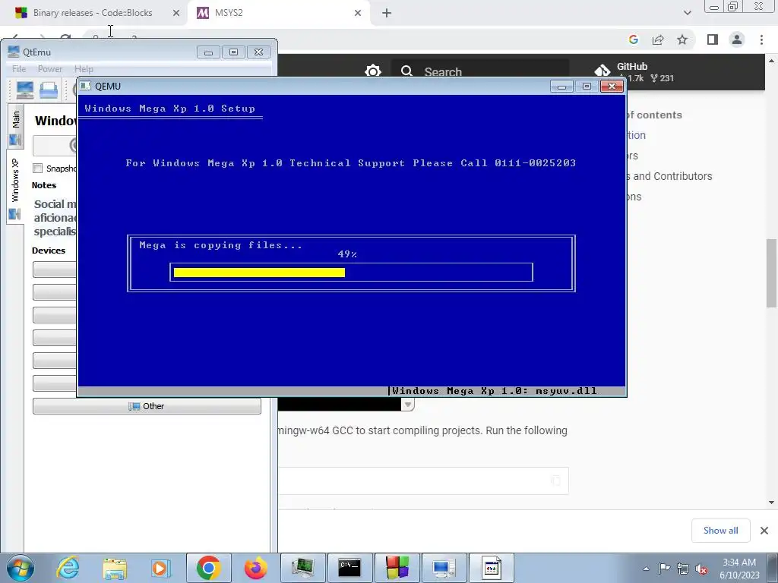This screenshot has height=583, width=778.
Task: Show hidden system tray icons
Action: click(646, 569)
